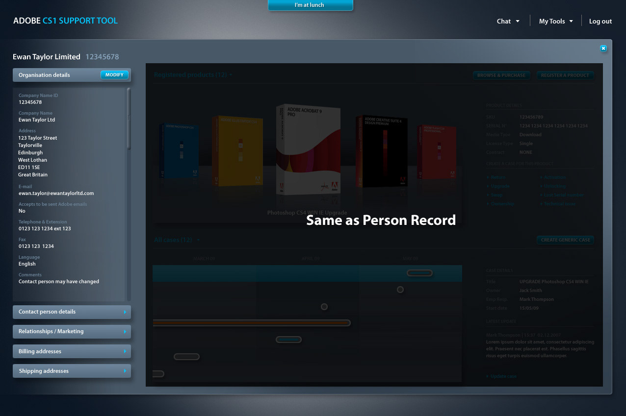Click the organisation details panel scrollbar
626x416 pixels.
click(x=129, y=118)
